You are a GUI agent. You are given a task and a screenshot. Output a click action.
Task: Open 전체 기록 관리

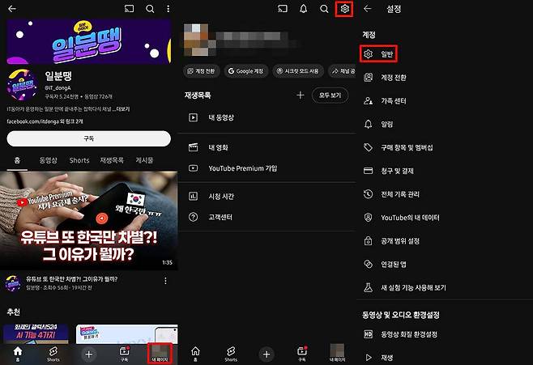coord(446,194)
